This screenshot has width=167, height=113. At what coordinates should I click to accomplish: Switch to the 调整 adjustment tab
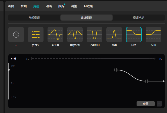coord(74,6)
